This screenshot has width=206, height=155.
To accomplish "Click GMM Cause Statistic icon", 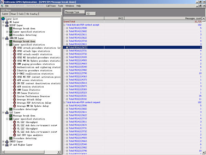I will tap(14, 90).
